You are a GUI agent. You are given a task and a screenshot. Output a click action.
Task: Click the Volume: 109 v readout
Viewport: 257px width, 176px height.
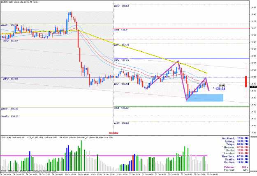[236, 167]
